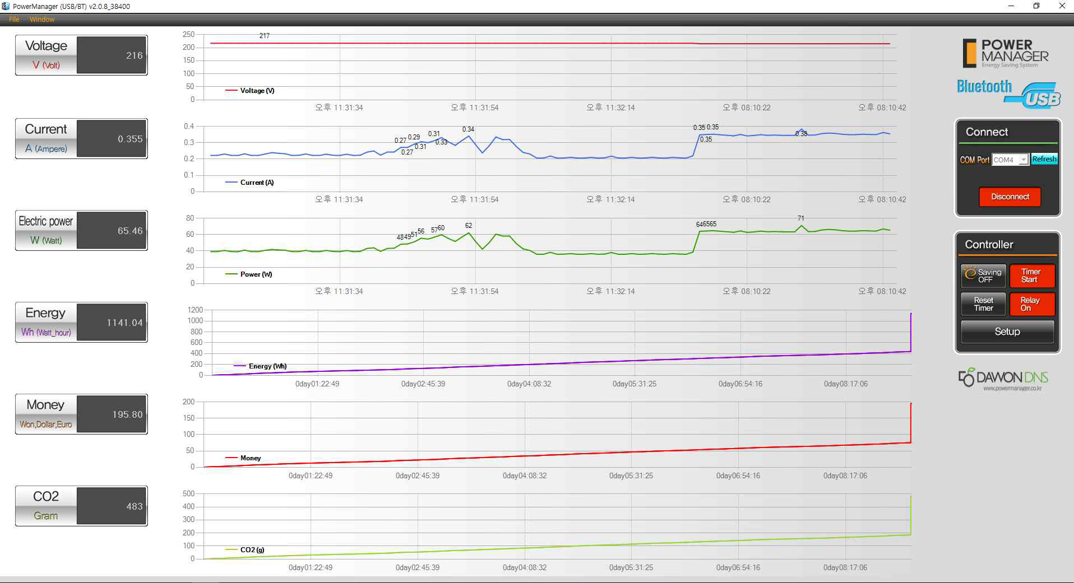Open the Setup button in Controller
1074x583 pixels.
[1007, 332]
